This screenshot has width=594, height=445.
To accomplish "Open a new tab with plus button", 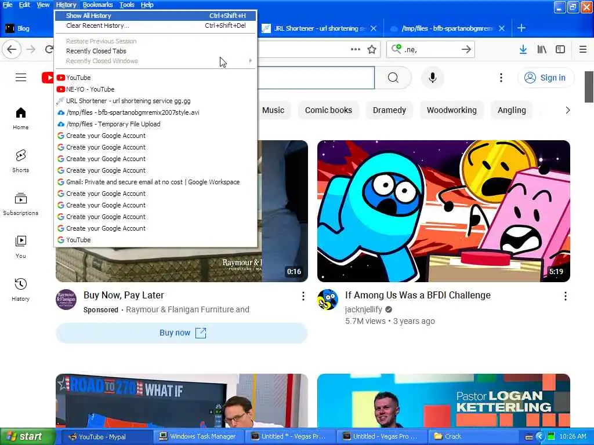I will coord(521,28).
